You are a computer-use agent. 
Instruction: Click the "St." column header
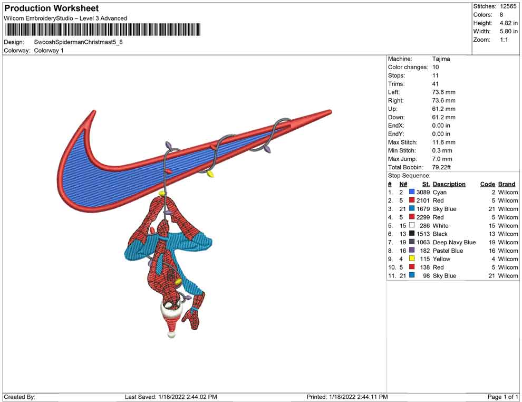tap(426, 184)
